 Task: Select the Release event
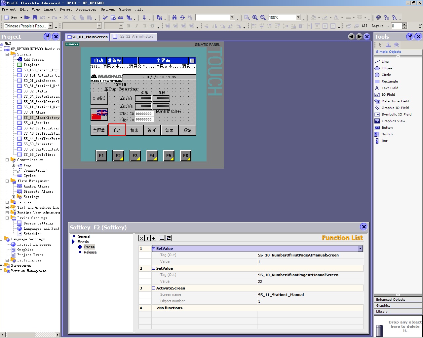click(90, 252)
